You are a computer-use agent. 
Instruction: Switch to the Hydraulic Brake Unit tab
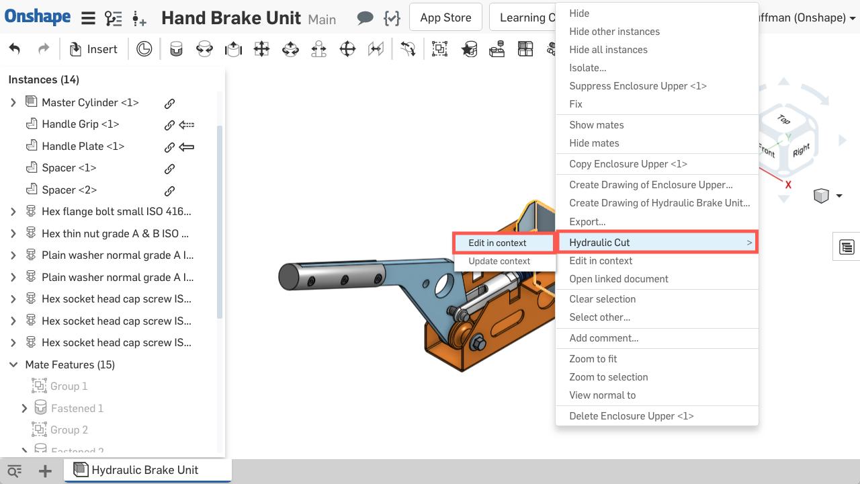click(x=144, y=470)
